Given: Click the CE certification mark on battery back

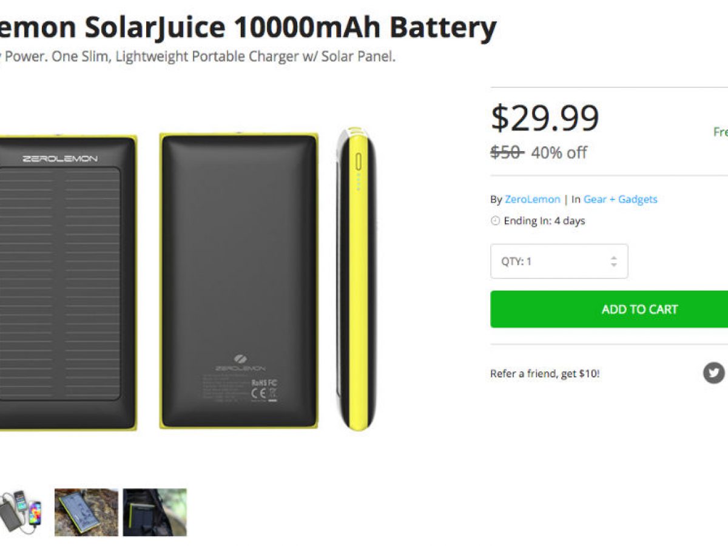Looking at the screenshot, I should [x=257, y=393].
